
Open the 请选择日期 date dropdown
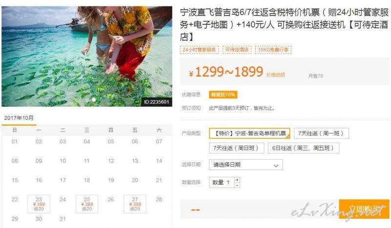(x=246, y=165)
